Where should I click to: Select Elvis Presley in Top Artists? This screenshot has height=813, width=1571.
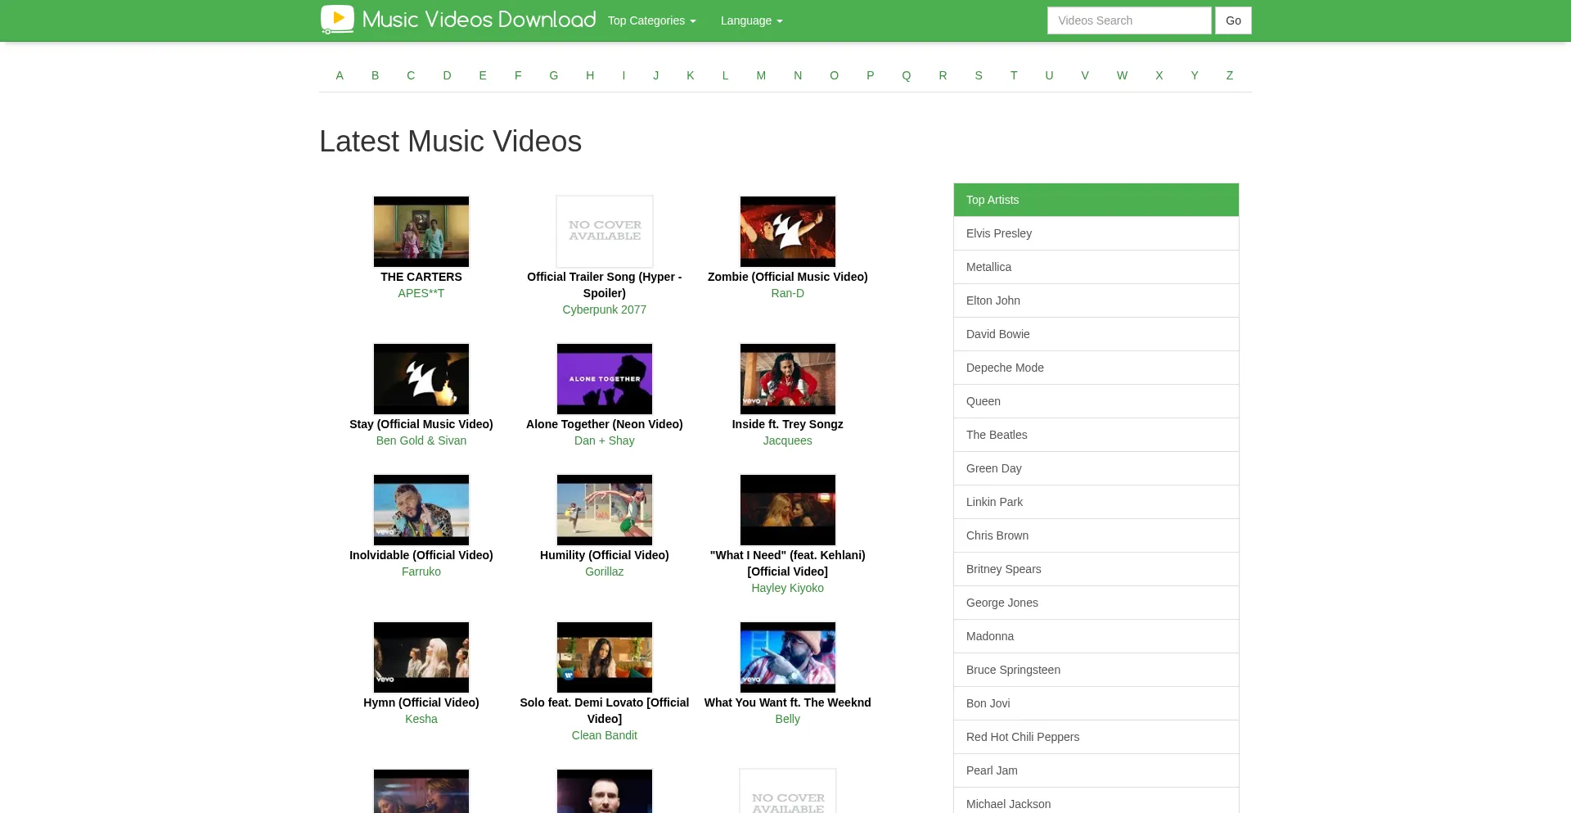[1096, 233]
